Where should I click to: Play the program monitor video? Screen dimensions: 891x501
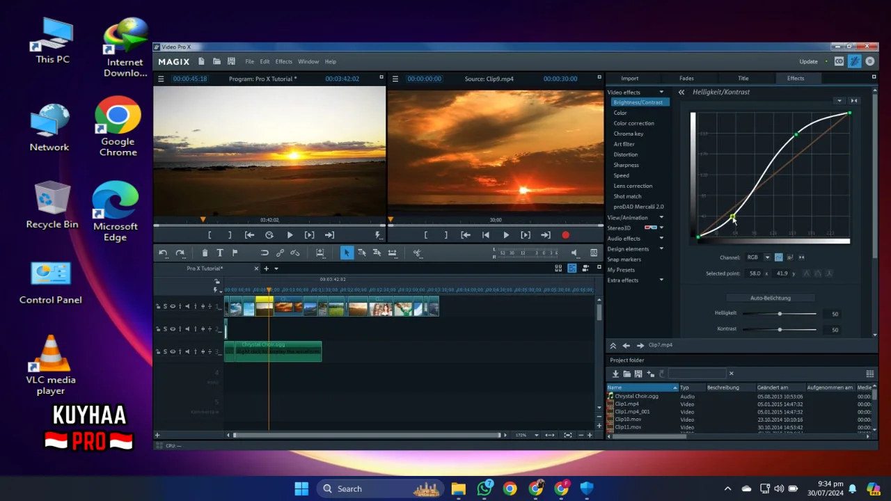point(290,235)
